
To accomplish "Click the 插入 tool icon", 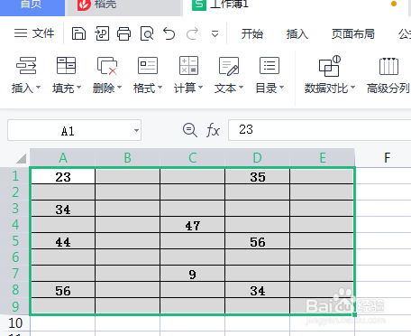I will (x=26, y=66).
